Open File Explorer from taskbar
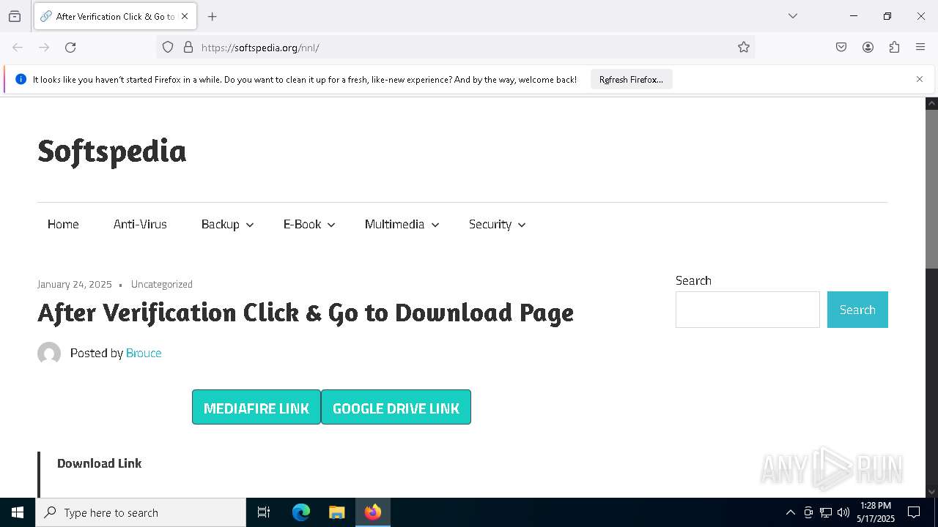The width and height of the screenshot is (938, 527). 336,512
